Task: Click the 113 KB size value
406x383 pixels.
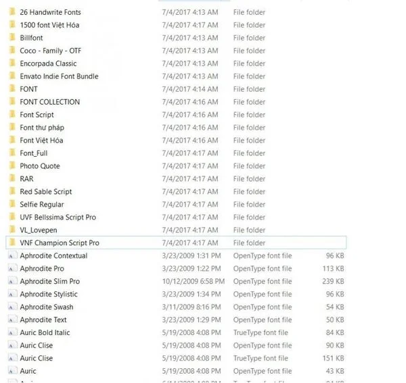Action: tap(333, 269)
